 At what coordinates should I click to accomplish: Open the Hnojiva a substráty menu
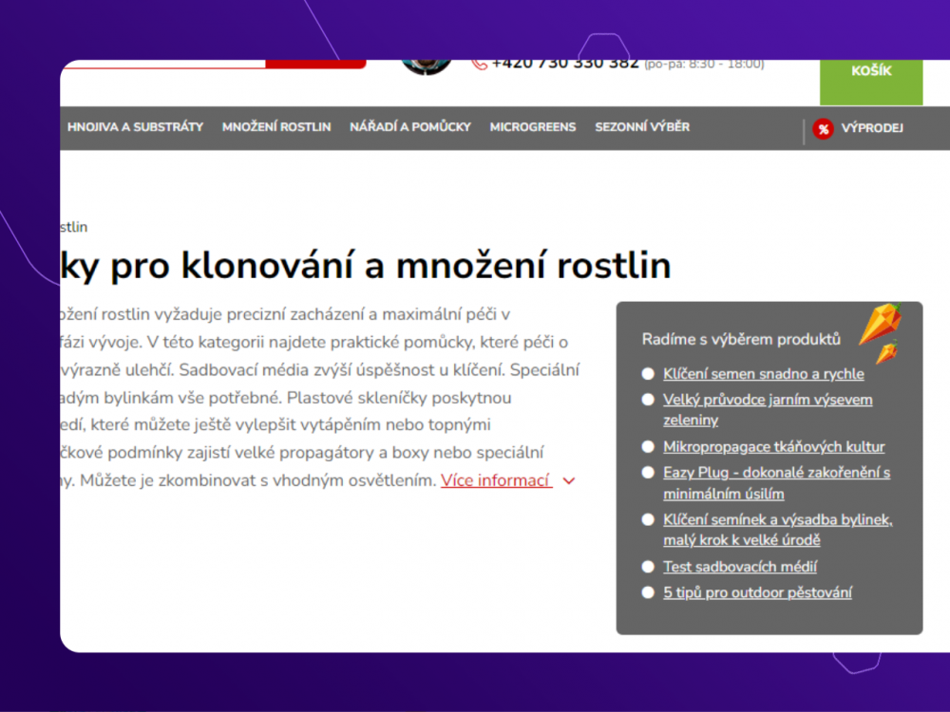[135, 127]
